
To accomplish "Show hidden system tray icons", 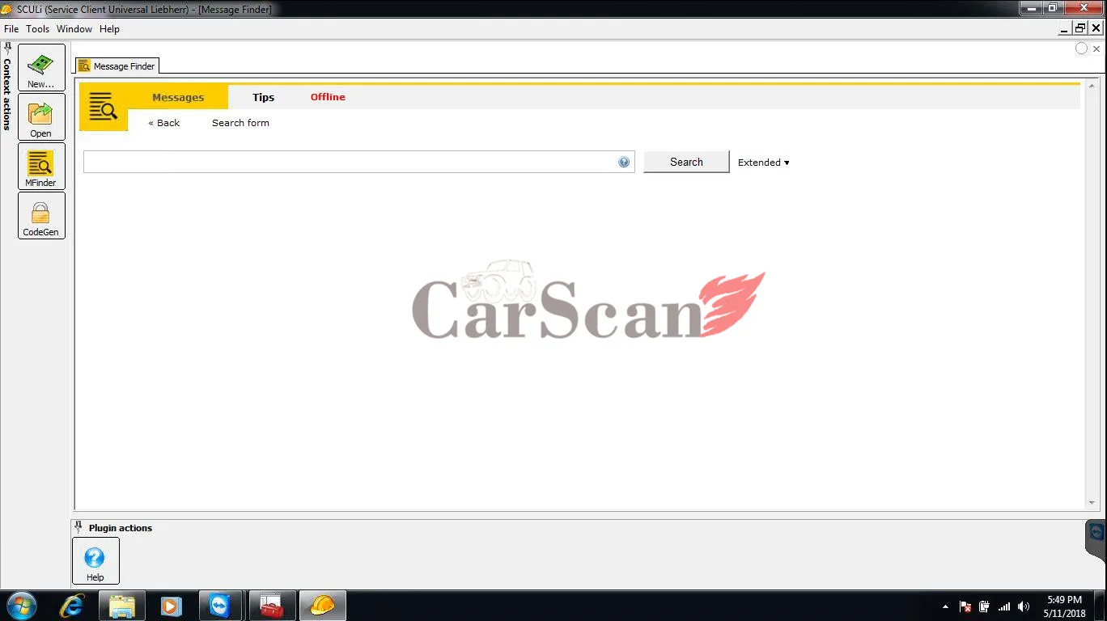I will (x=945, y=606).
